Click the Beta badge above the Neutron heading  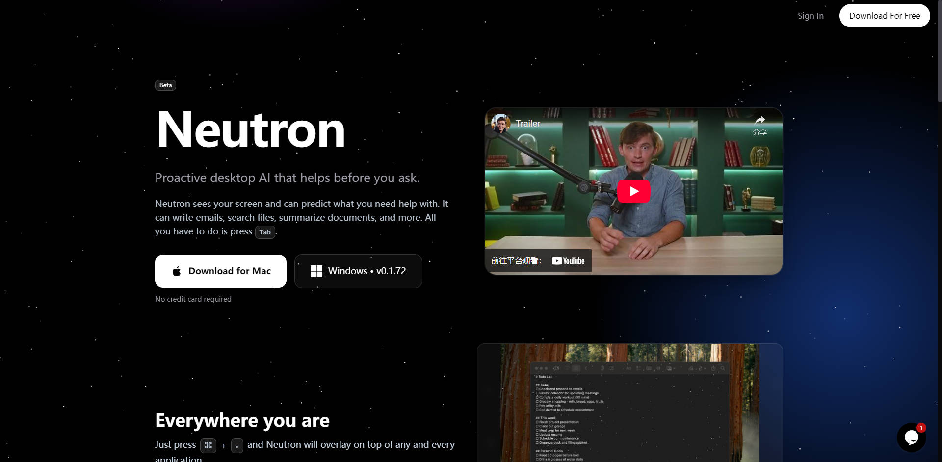click(x=165, y=85)
